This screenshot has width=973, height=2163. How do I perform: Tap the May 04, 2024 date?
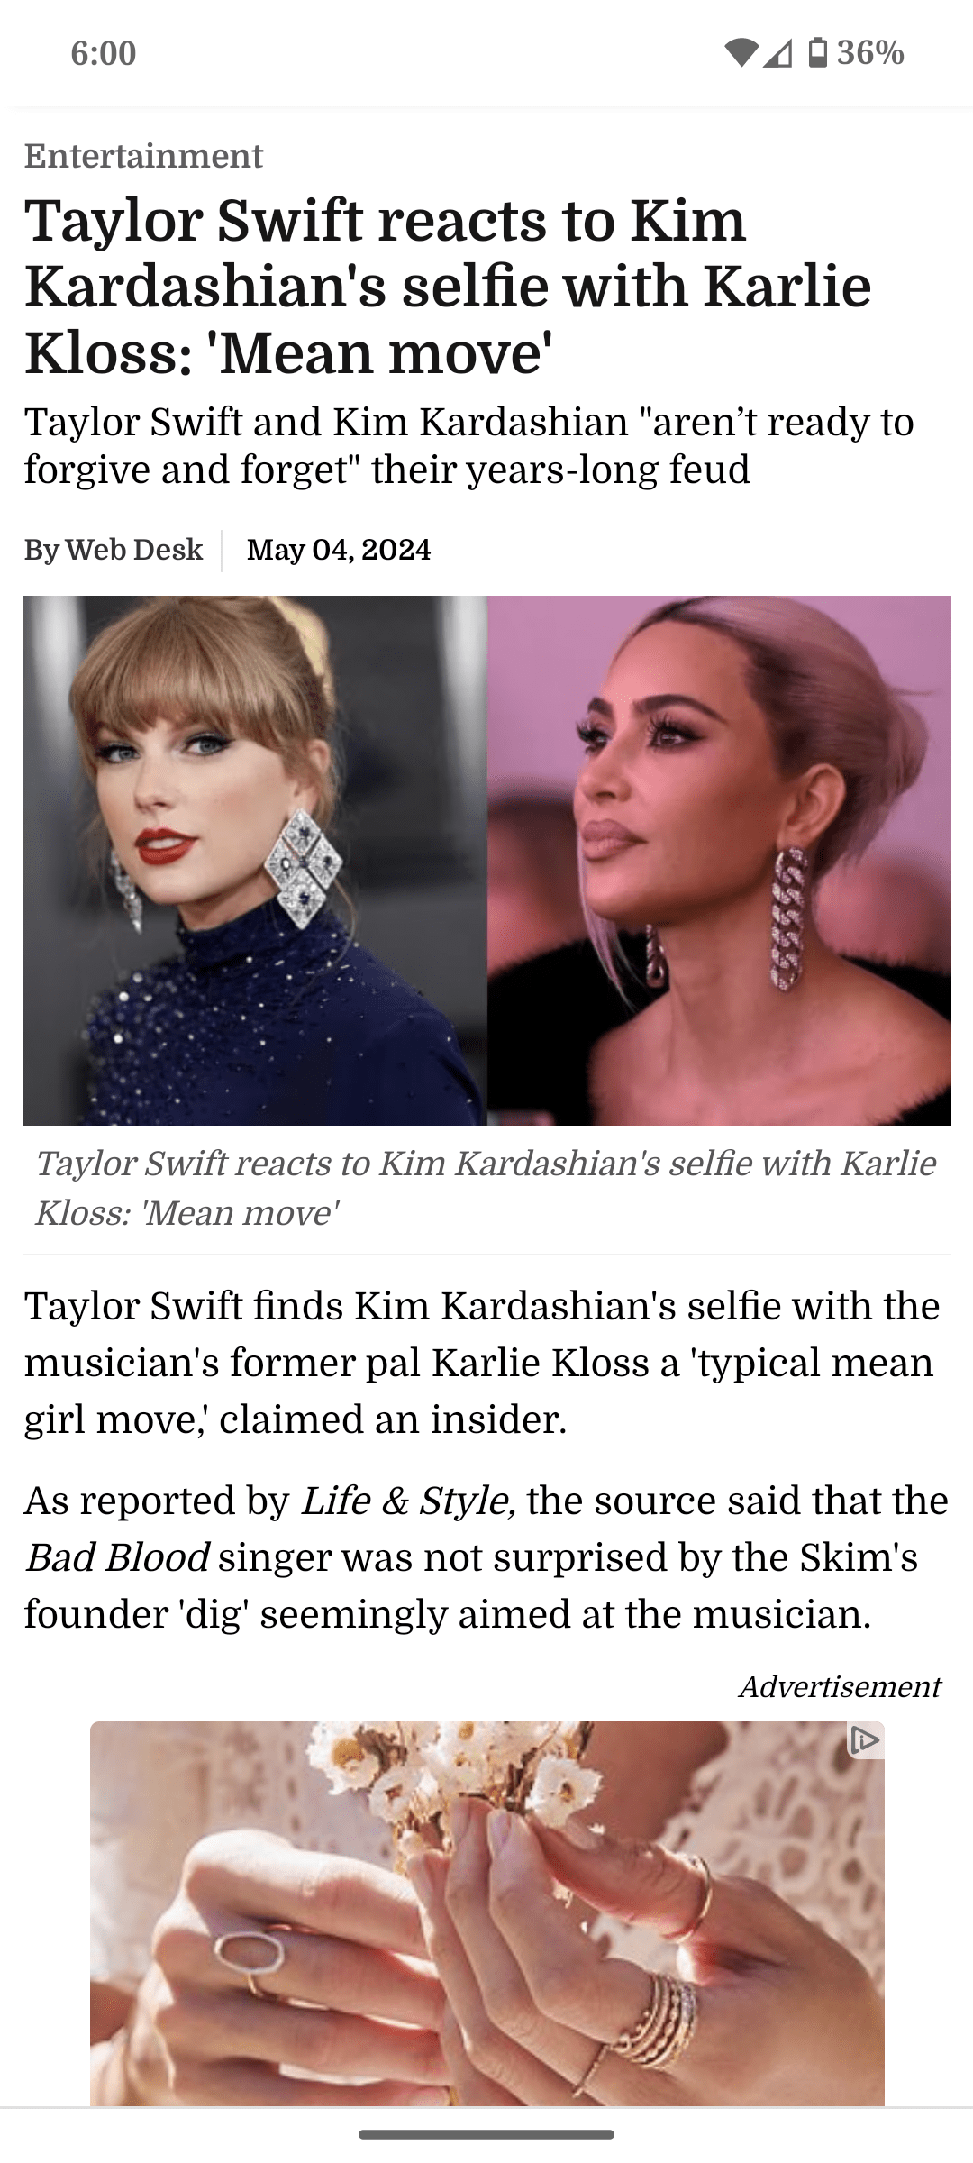pyautogui.click(x=339, y=550)
